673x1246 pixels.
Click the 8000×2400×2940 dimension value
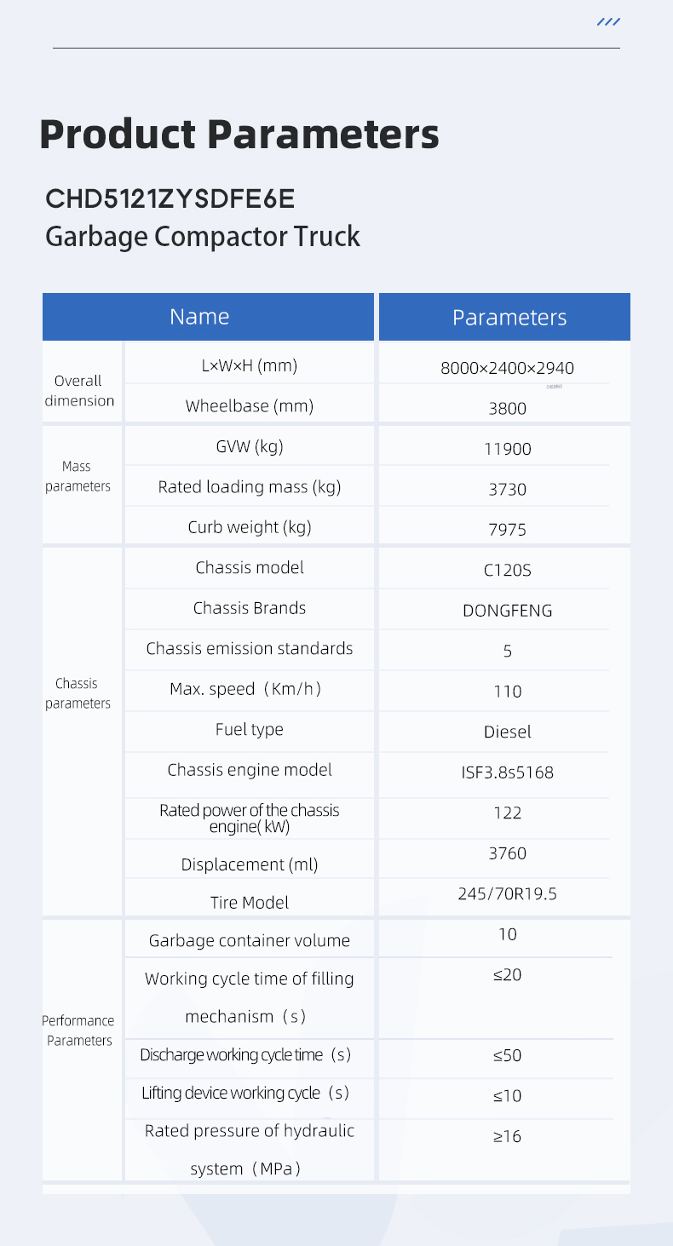tap(507, 369)
